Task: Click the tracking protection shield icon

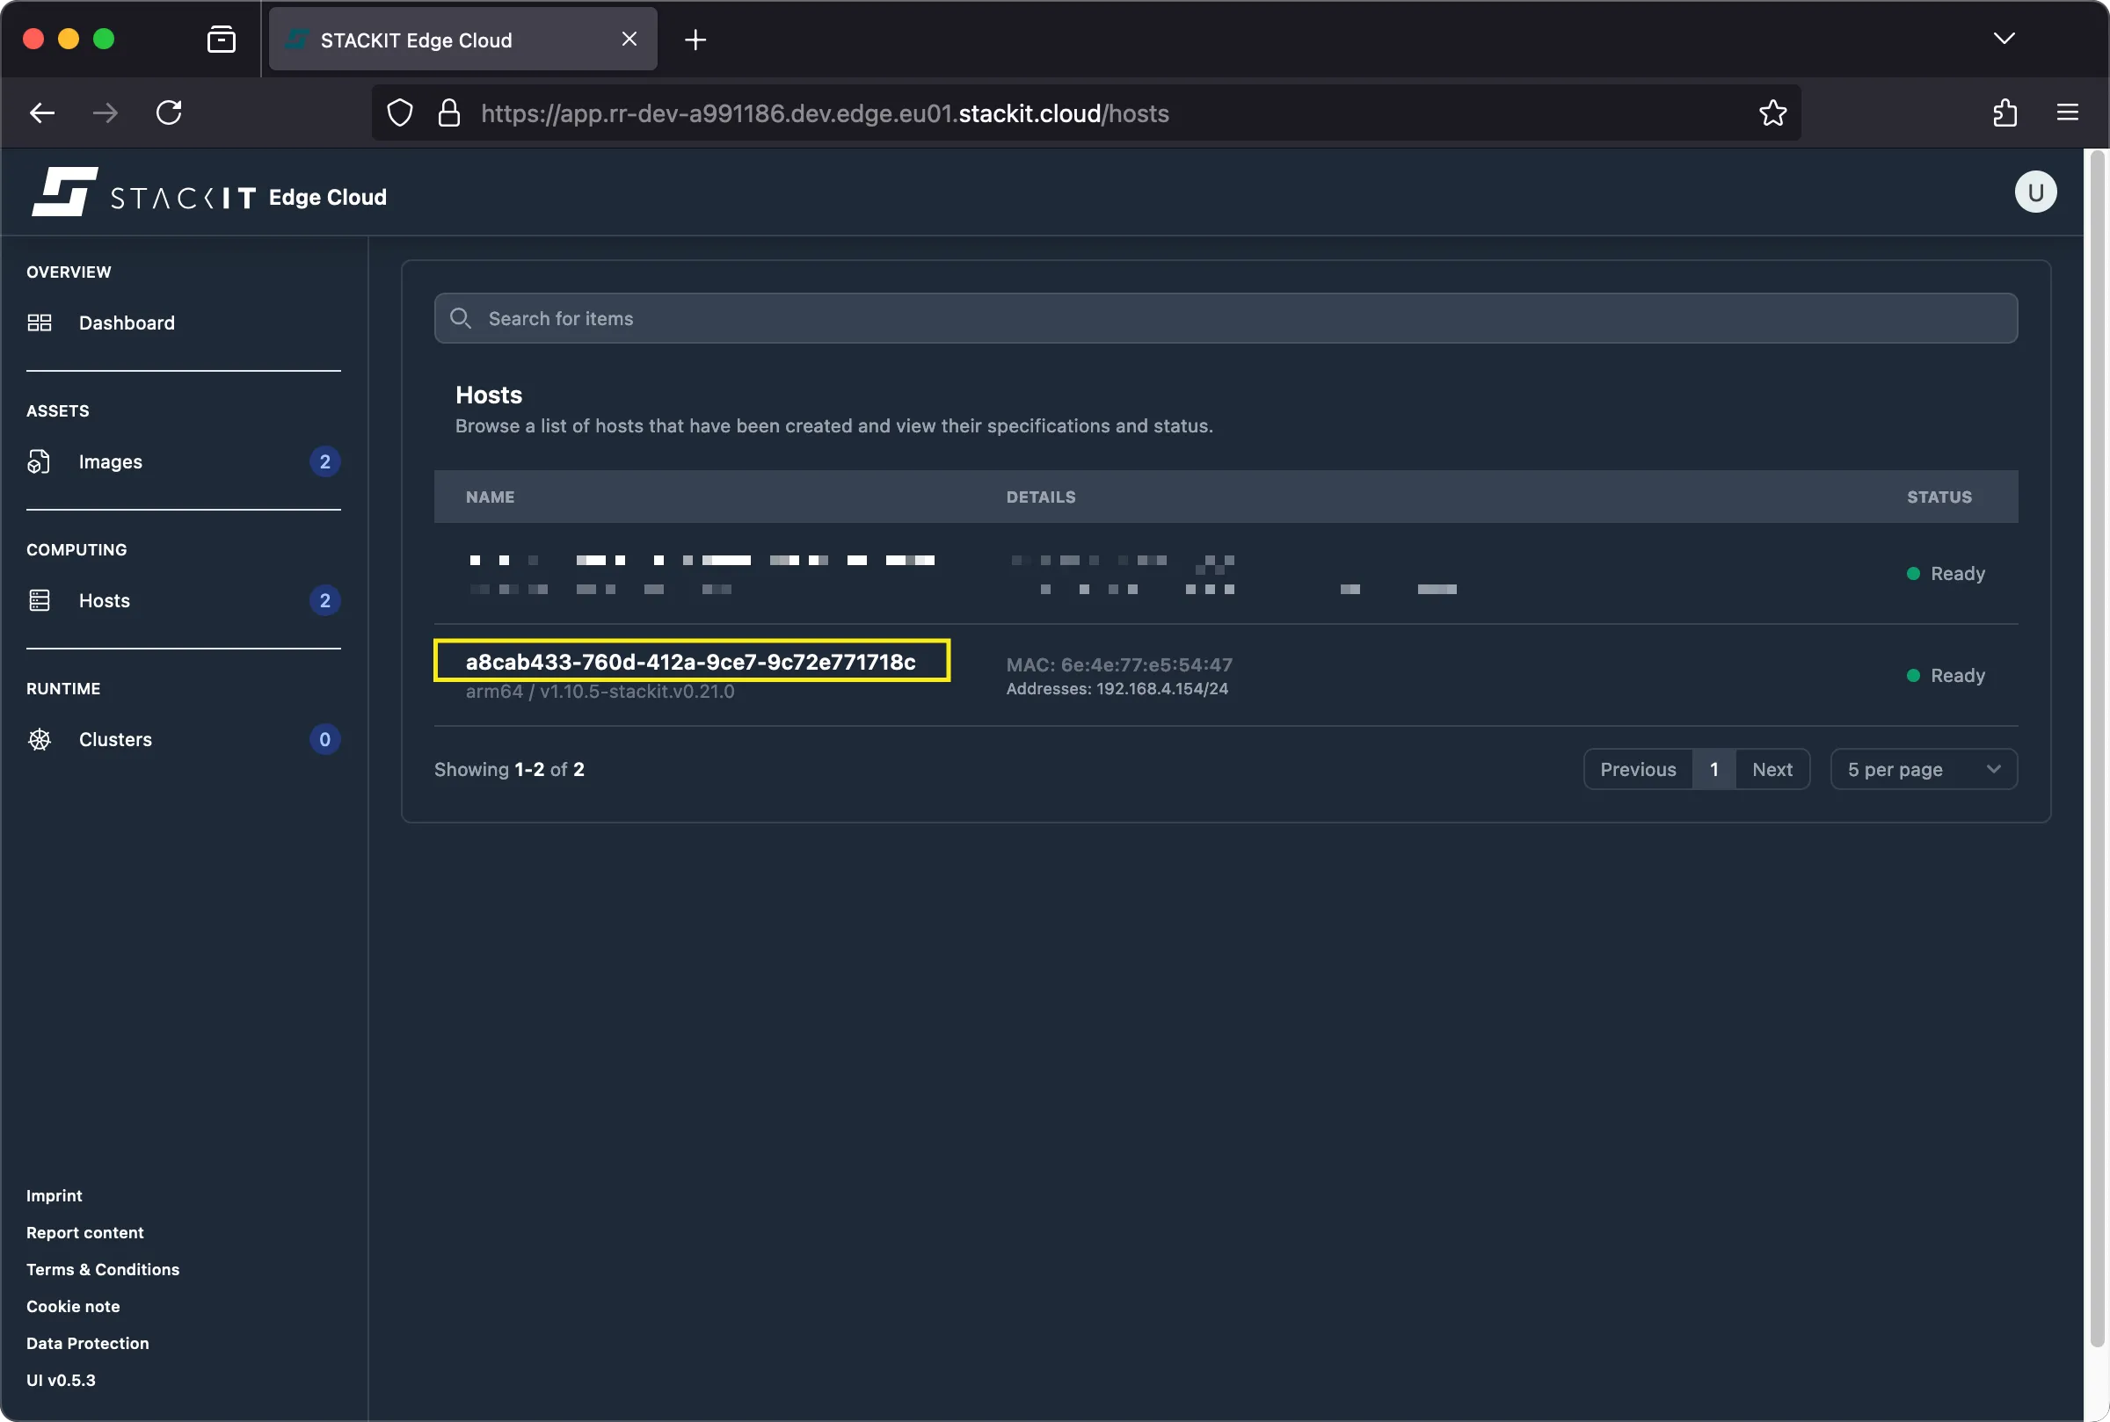Action: (x=398, y=112)
